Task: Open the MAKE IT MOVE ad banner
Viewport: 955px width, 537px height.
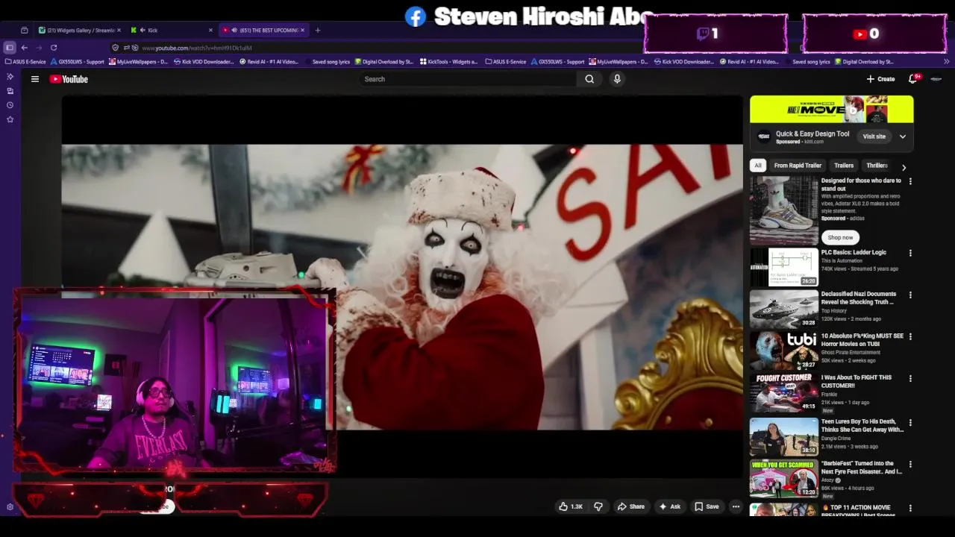Action: (832, 110)
